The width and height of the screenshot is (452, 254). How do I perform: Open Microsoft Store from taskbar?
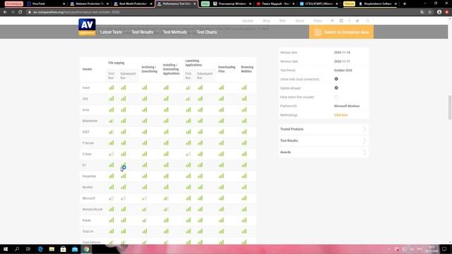(x=63, y=249)
